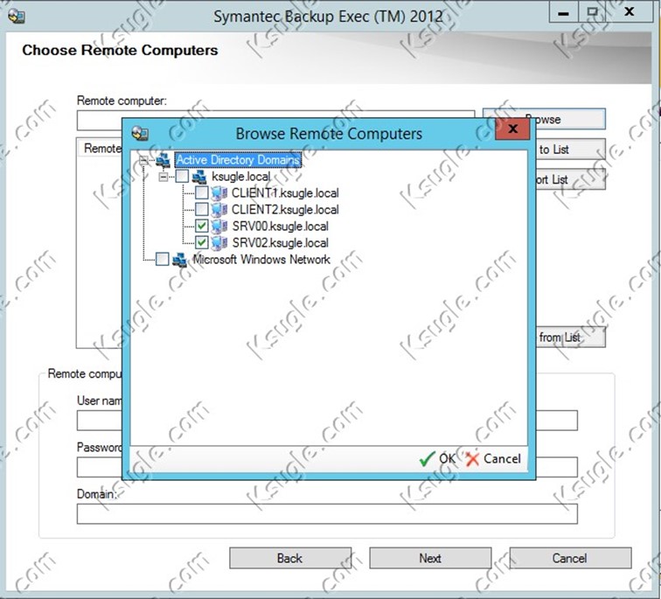Viewport: 661px width, 599px height.
Task: Uncheck the SRV00.ksugle.local checkbox
Action: pos(201,226)
